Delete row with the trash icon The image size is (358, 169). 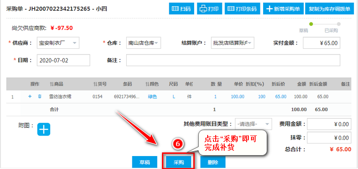(40, 97)
